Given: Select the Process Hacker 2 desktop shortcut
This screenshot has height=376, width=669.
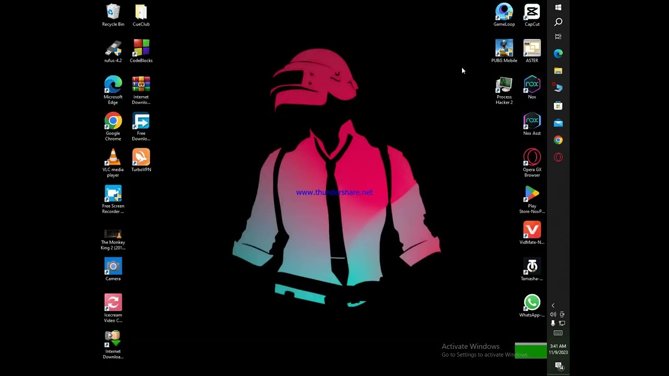Looking at the screenshot, I should pos(504,91).
